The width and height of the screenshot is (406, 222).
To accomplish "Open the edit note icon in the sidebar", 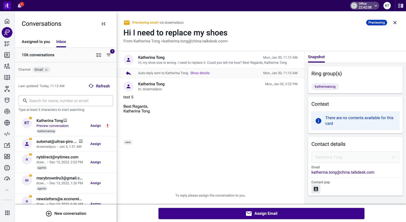I will (7, 145).
